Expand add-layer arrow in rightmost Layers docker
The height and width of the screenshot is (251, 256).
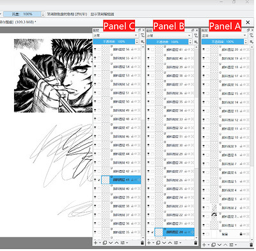[208, 245]
